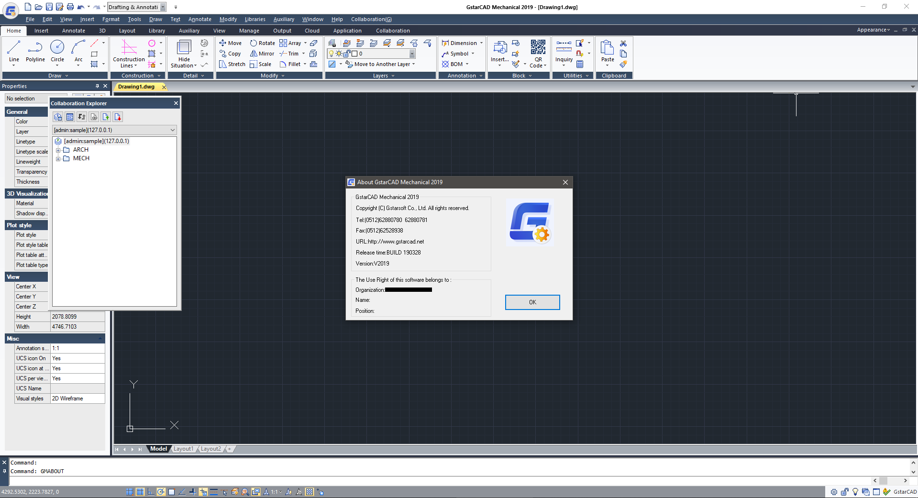This screenshot has width=918, height=498.
Task: Click the Cut scissors icon
Action: point(623,43)
